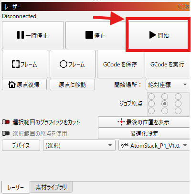Click the GCode を保存 button
This screenshot has width=191, height=194.
click(120, 64)
